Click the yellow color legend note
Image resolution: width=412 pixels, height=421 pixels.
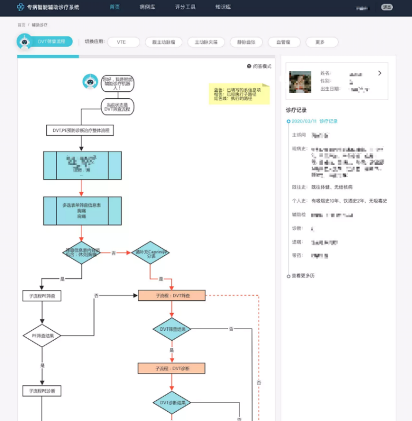pyautogui.click(x=239, y=94)
